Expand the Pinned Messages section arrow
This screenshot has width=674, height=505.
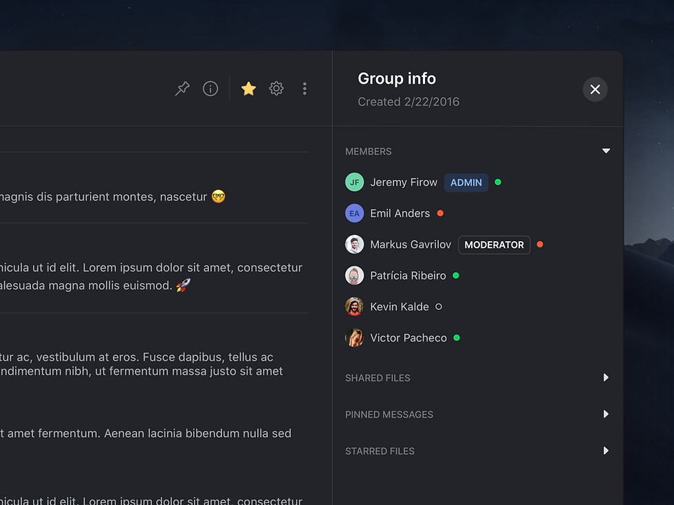click(x=606, y=414)
